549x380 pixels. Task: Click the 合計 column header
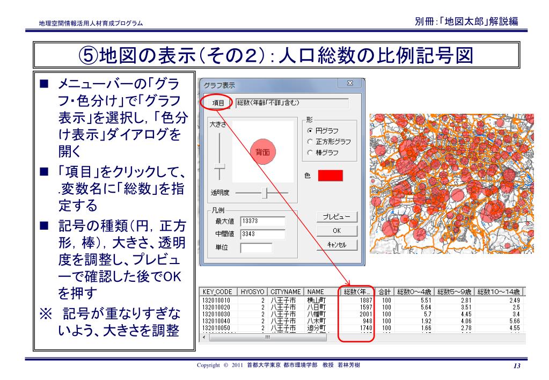(x=384, y=292)
